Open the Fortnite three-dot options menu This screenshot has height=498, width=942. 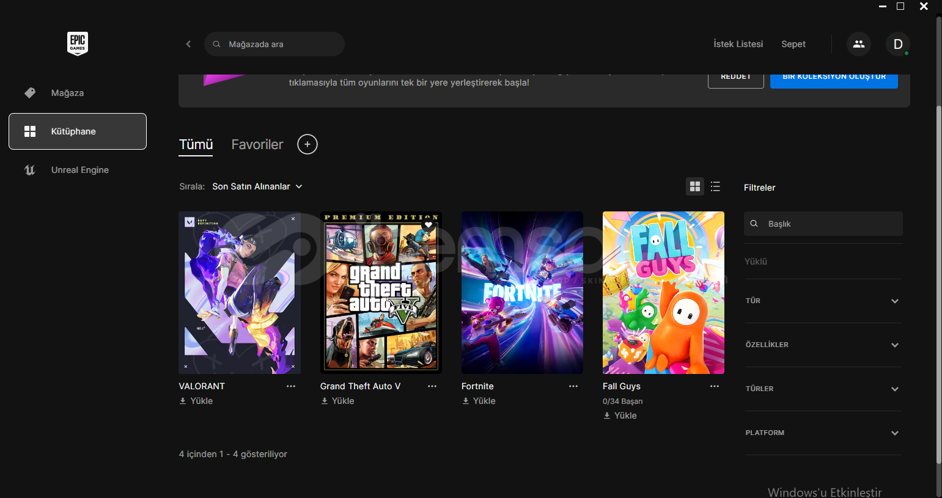[573, 386]
